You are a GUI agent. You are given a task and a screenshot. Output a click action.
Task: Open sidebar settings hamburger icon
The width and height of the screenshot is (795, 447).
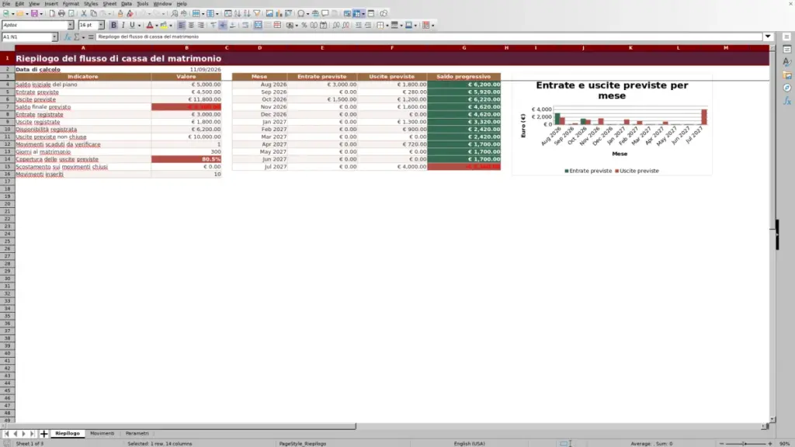click(787, 37)
